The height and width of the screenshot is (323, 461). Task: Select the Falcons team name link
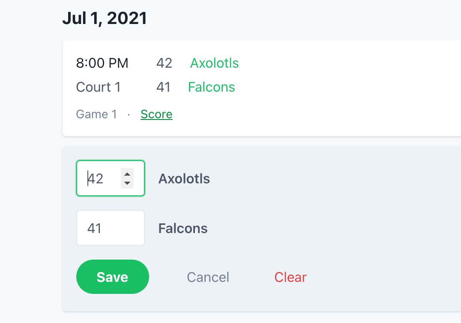click(x=211, y=87)
